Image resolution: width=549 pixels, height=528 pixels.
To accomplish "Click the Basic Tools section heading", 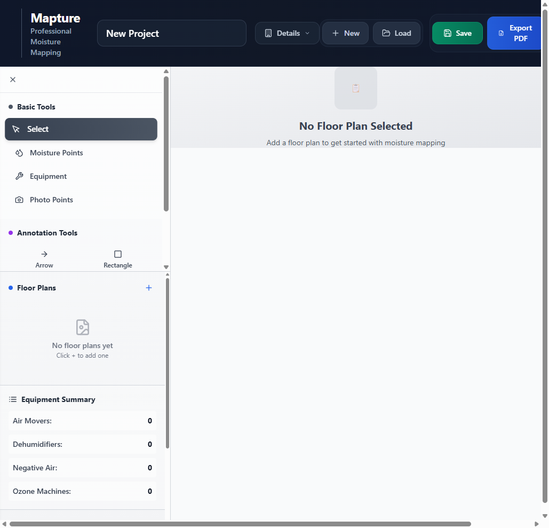I will click(x=36, y=107).
